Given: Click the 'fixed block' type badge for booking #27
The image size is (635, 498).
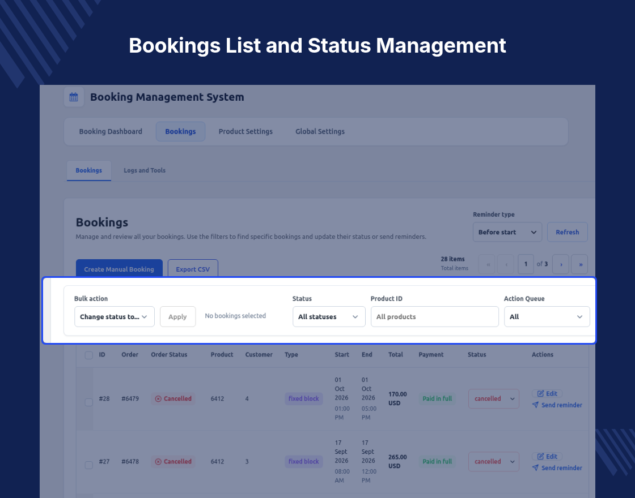Looking at the screenshot, I should [304, 462].
